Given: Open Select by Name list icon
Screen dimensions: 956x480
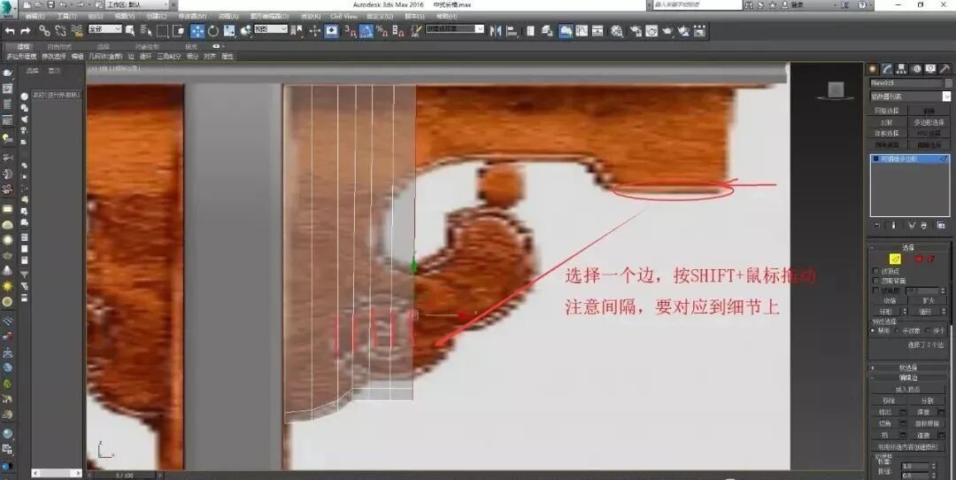Looking at the screenshot, I should click(x=146, y=30).
